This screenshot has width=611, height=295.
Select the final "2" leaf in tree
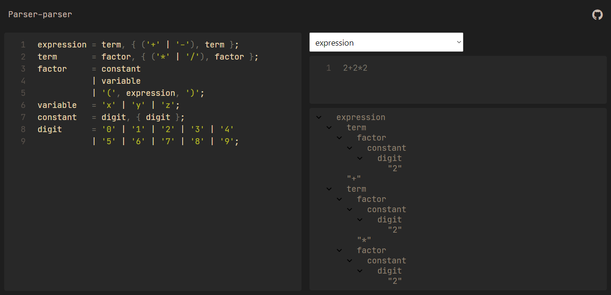click(395, 281)
